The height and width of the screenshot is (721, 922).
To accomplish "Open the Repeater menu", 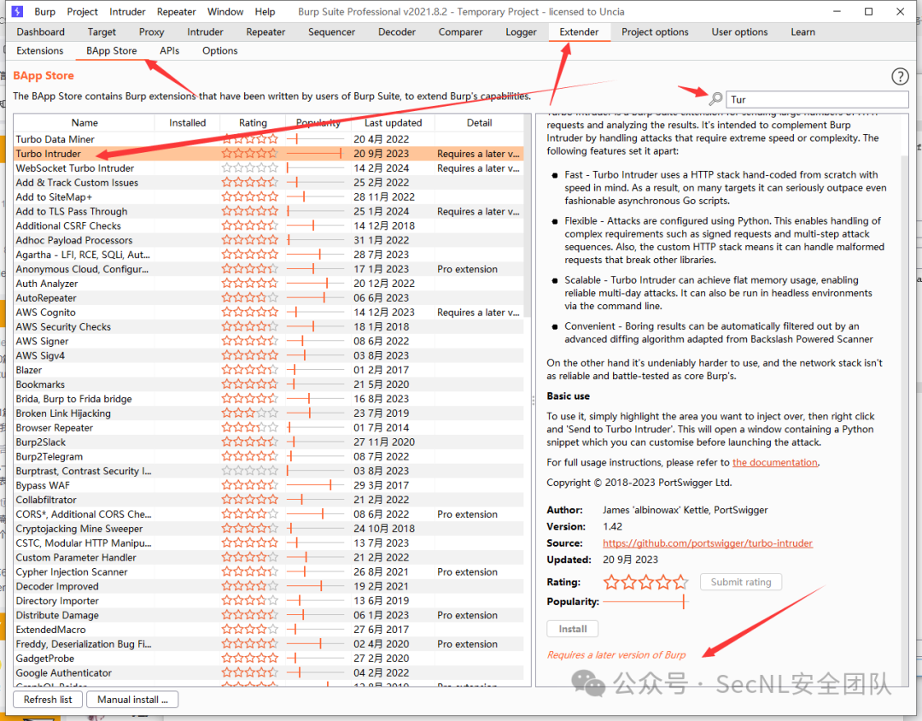I will coord(176,12).
